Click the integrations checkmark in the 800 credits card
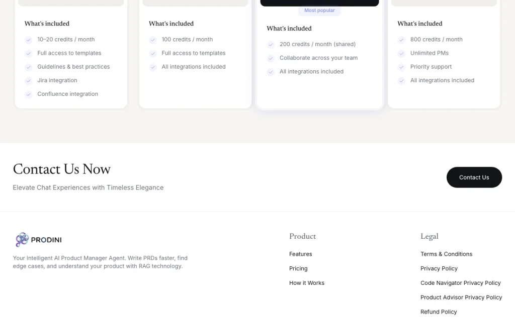The height and width of the screenshot is (321, 515). point(401,81)
